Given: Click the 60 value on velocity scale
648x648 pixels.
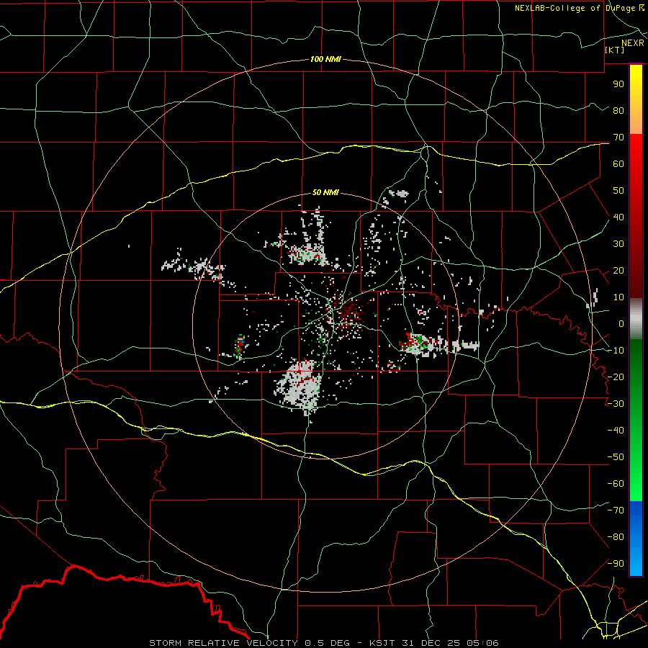Looking at the screenshot, I should click(x=618, y=164).
